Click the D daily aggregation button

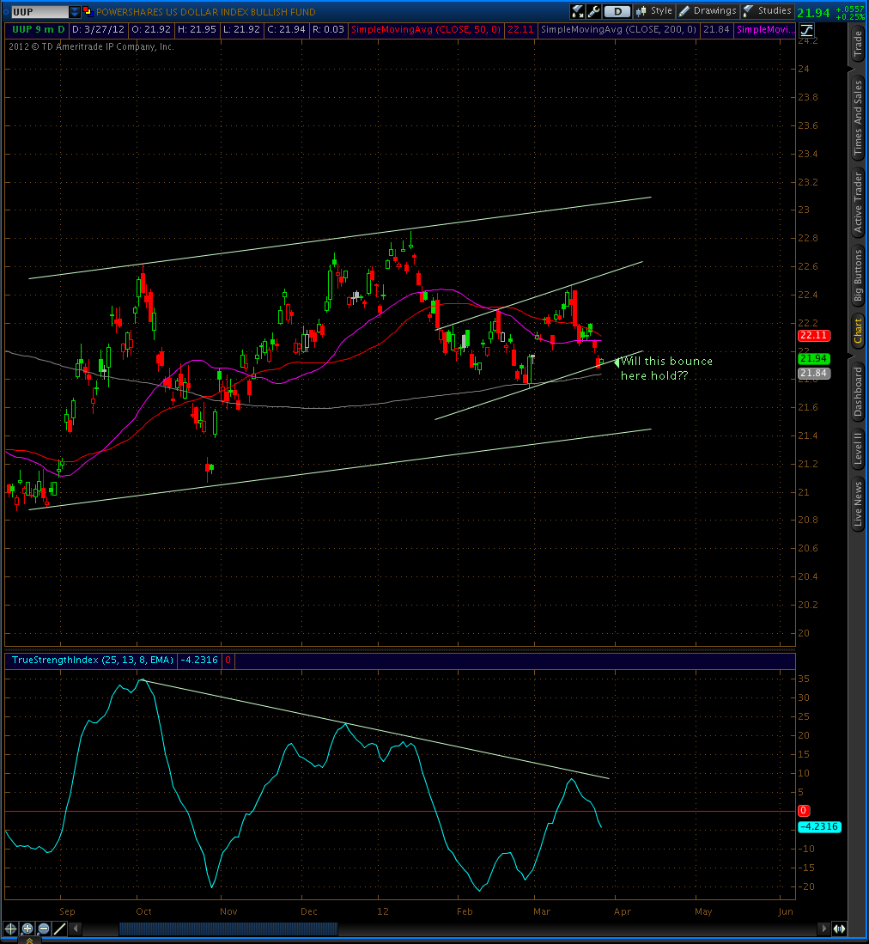click(617, 11)
